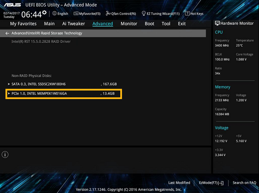Screen dimensions: 259x193
Task: Click Last Modified button
Action: [179, 183]
